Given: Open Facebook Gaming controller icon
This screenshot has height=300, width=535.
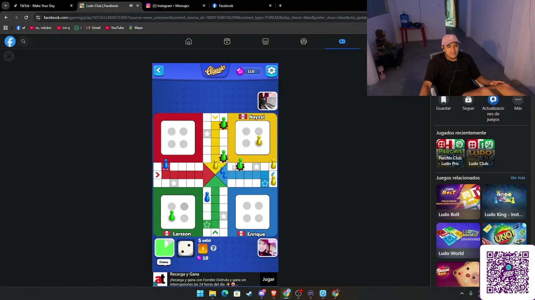Looking at the screenshot, I should [x=342, y=41].
